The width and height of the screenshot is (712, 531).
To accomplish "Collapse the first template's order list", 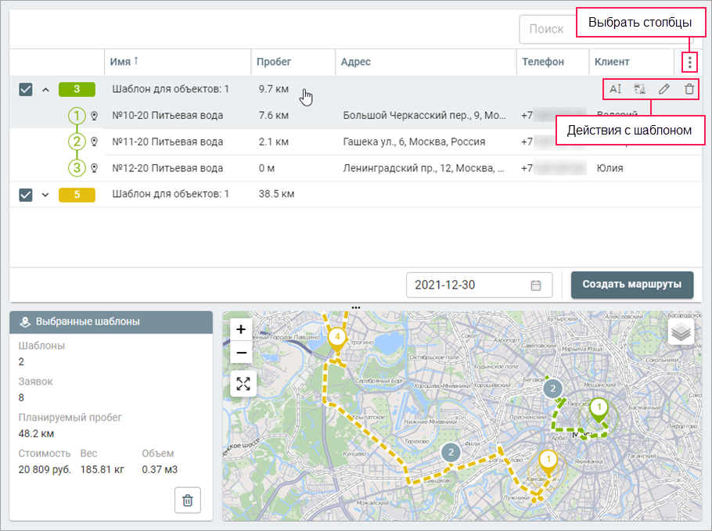I will (45, 89).
